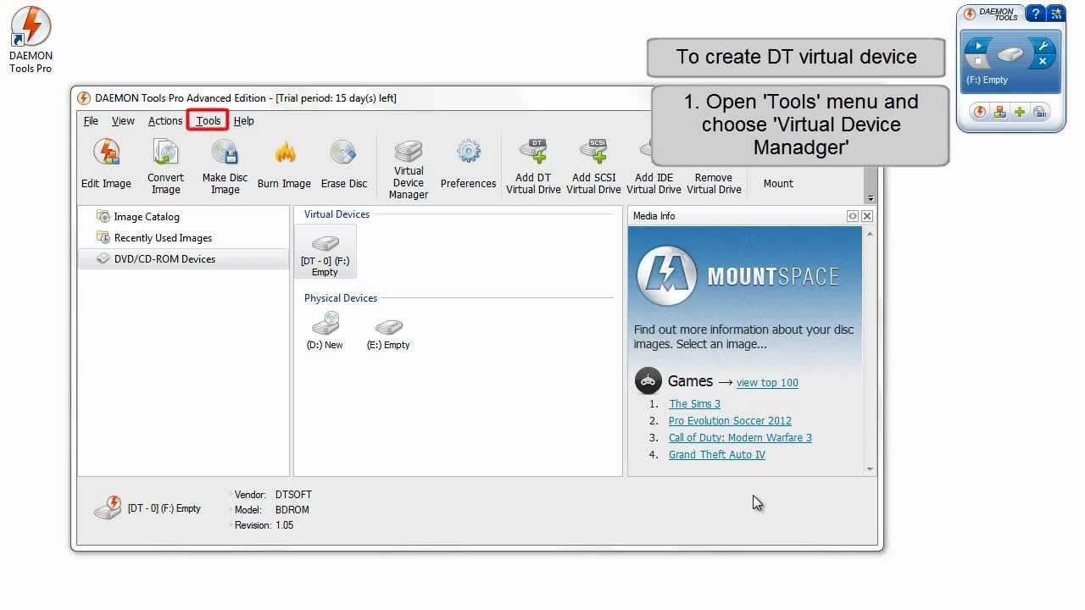Open the View menu
This screenshot has width=1085, height=610.
point(123,121)
